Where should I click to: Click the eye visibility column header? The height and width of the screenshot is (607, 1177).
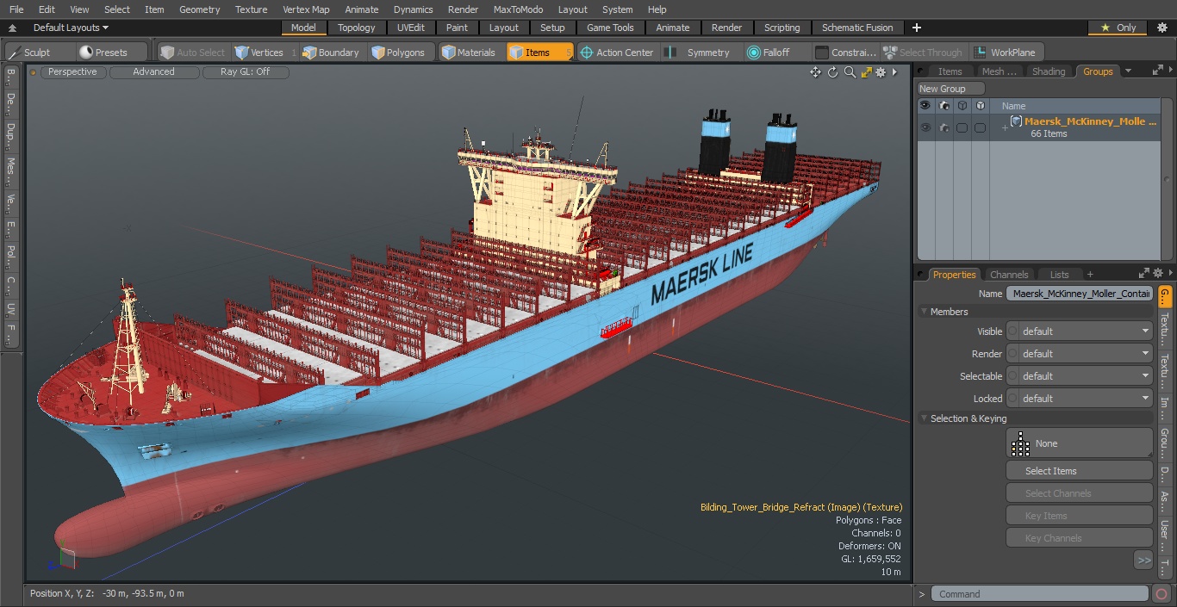(x=925, y=106)
